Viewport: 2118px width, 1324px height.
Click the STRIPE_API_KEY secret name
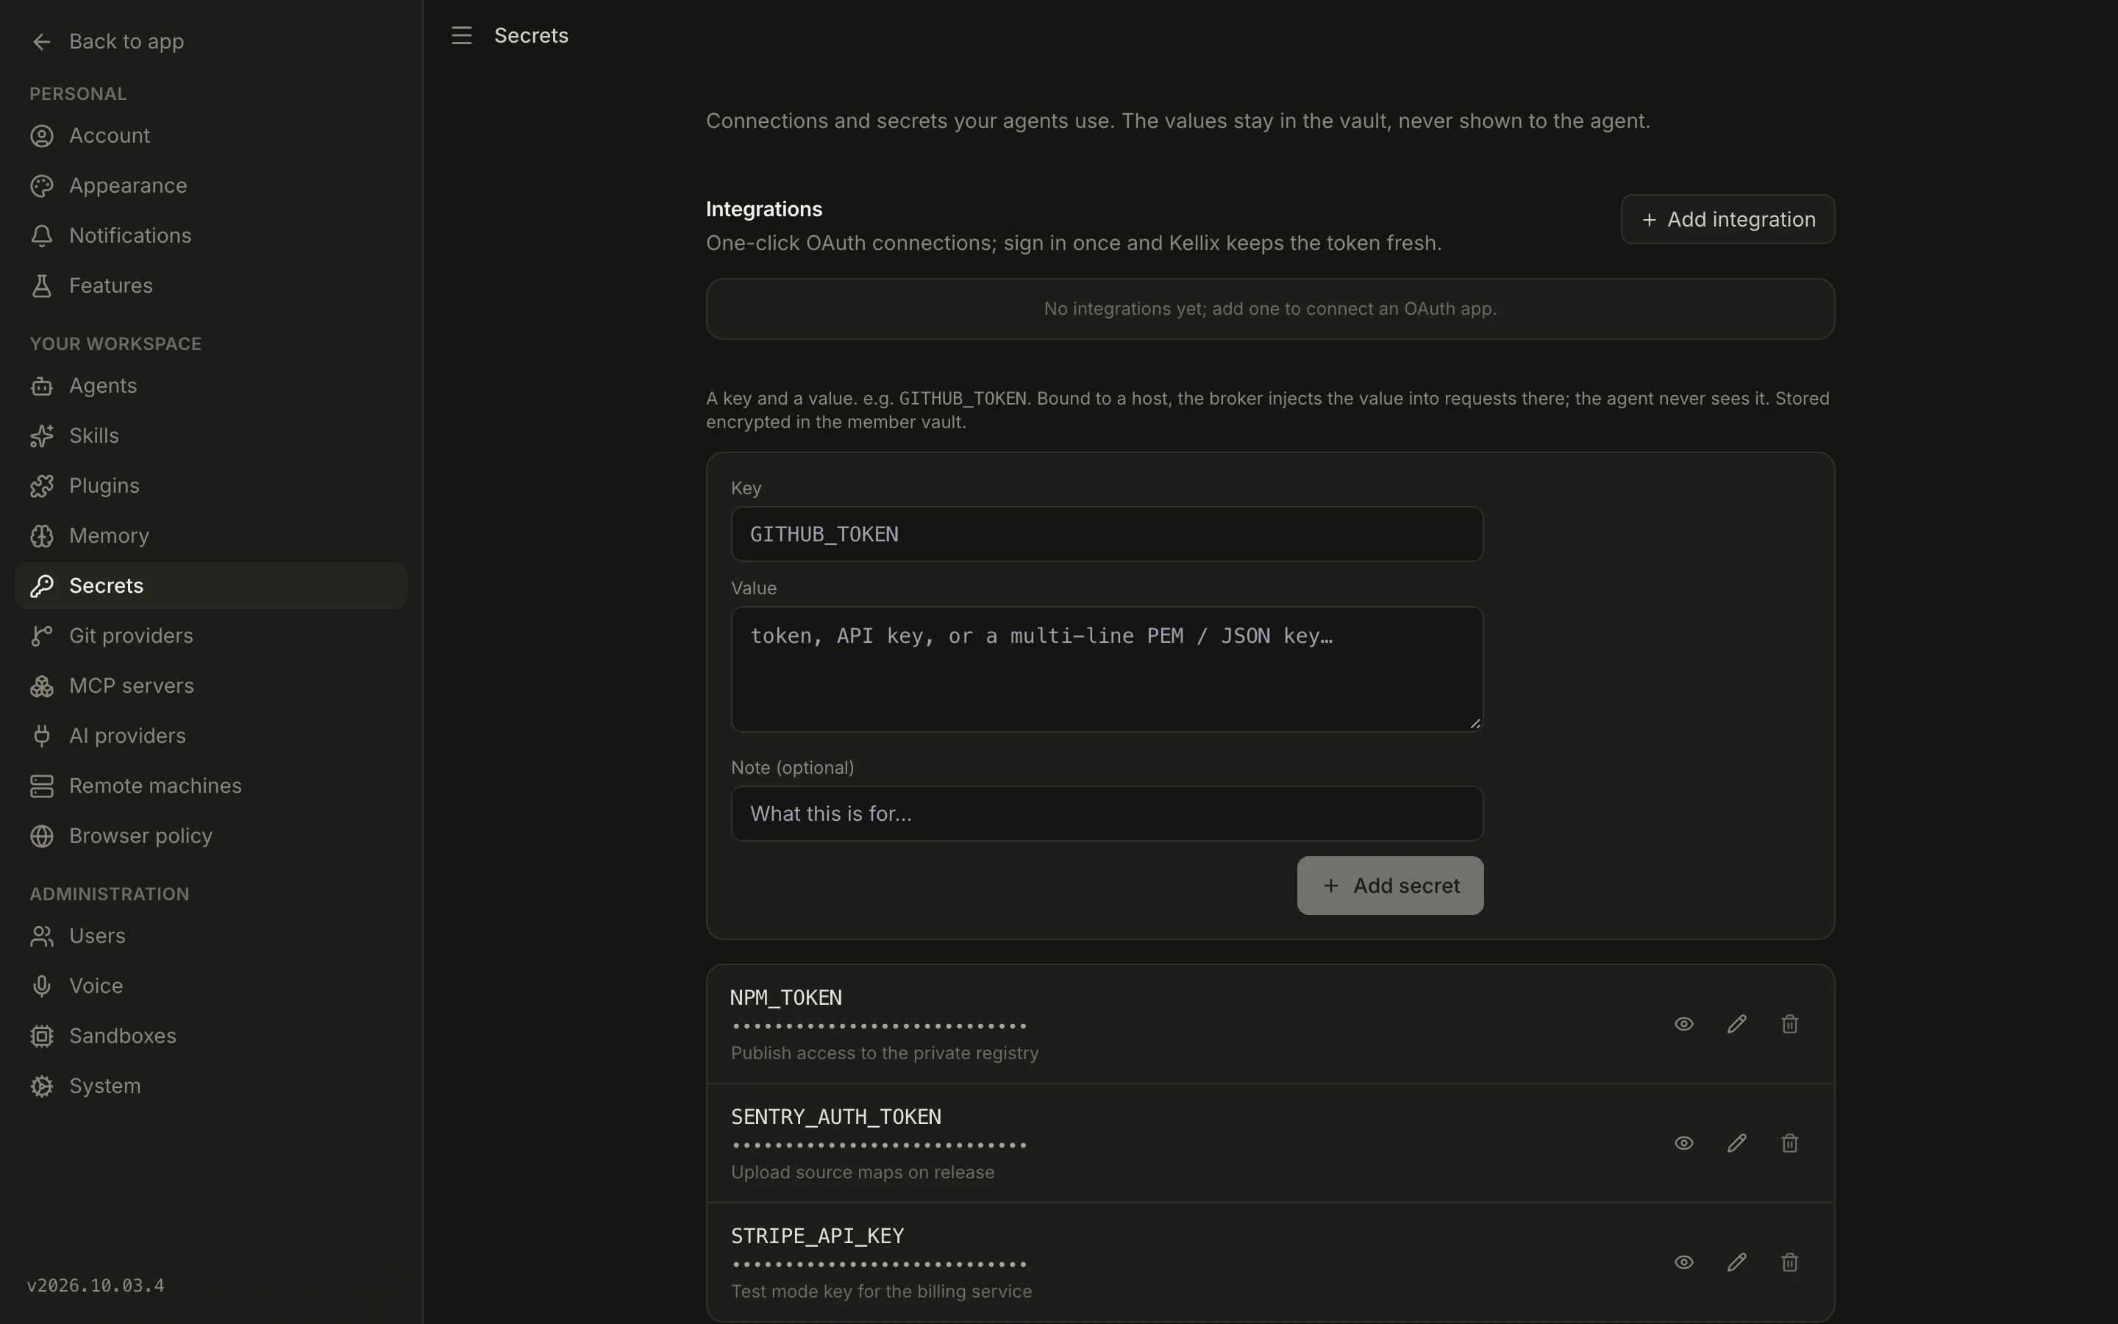pos(818,1236)
